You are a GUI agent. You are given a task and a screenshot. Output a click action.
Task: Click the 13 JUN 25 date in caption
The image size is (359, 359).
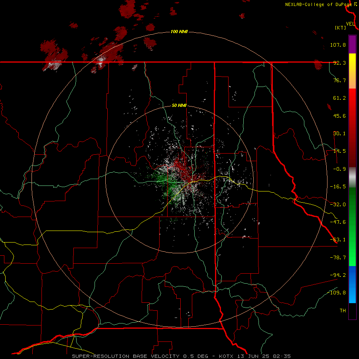click(x=253, y=356)
